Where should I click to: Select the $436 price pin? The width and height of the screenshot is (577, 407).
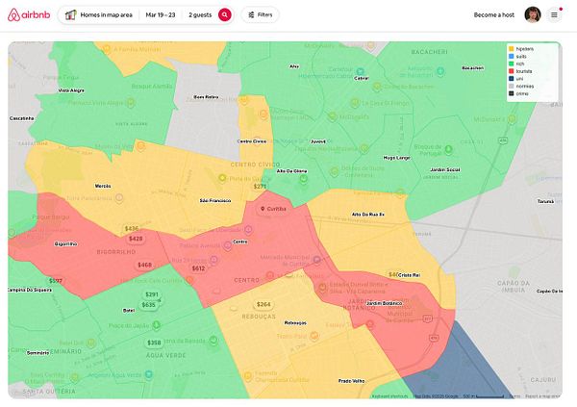click(x=132, y=229)
